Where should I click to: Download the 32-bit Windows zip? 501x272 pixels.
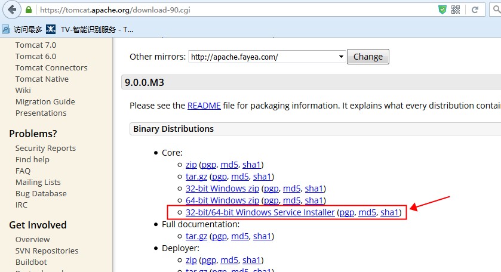(x=222, y=188)
